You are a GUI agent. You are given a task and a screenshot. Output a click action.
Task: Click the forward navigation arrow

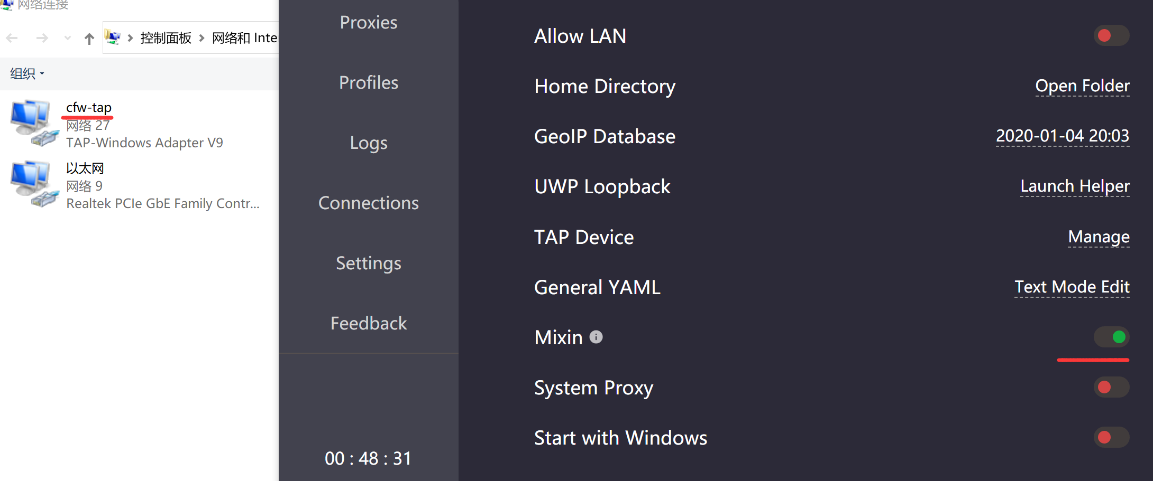(42, 39)
